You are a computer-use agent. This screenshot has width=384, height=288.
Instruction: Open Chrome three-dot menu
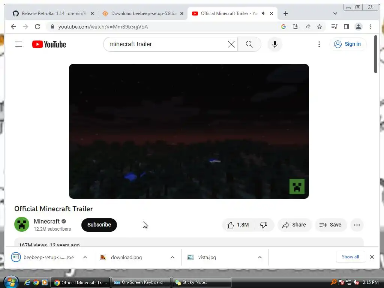click(370, 27)
